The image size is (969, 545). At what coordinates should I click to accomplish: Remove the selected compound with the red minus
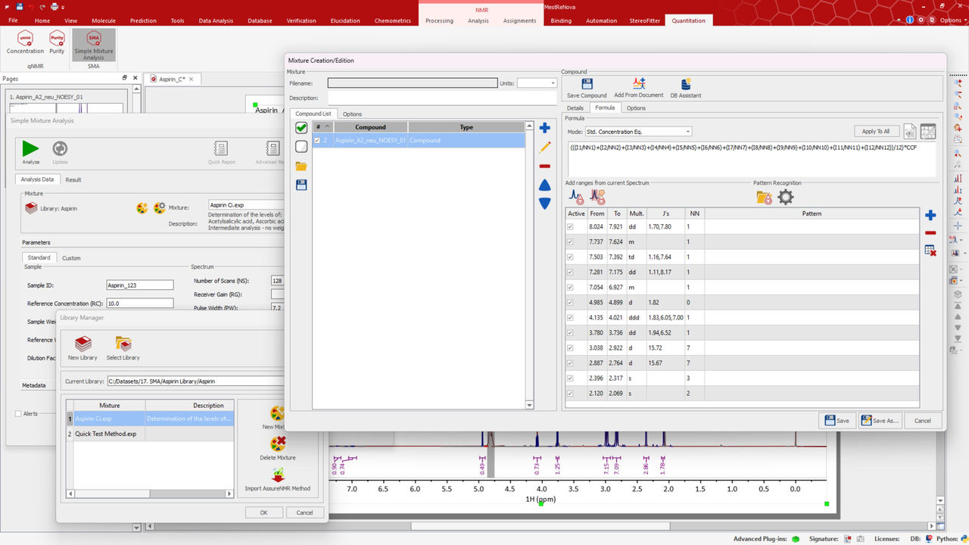(544, 166)
